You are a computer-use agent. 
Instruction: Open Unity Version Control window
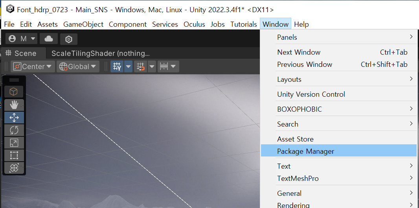click(x=338, y=94)
